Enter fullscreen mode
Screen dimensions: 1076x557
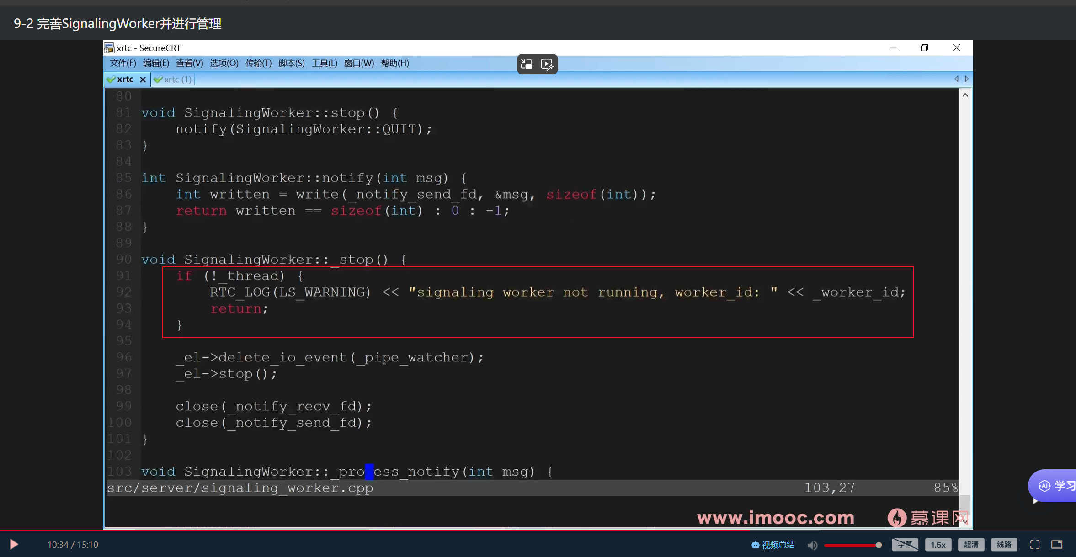[1035, 545]
